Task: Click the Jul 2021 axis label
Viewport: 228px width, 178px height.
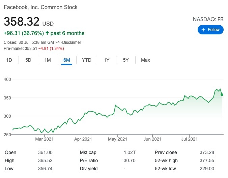Action: (x=189, y=139)
